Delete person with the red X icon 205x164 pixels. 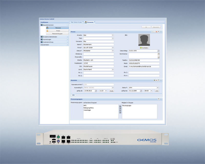coord(157,32)
